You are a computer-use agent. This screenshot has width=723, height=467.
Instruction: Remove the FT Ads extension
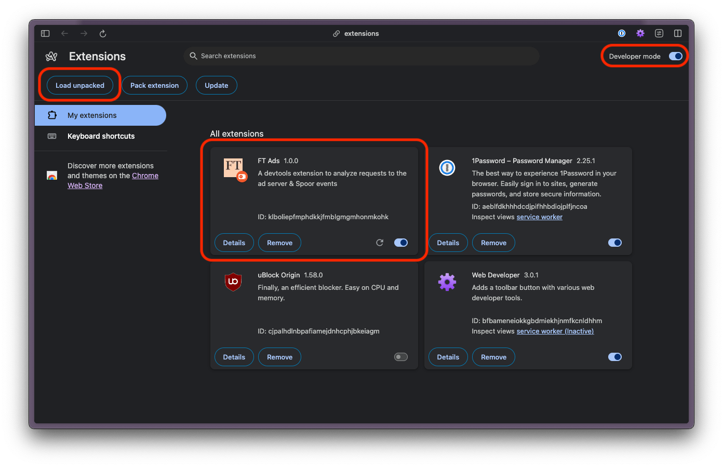coord(279,243)
